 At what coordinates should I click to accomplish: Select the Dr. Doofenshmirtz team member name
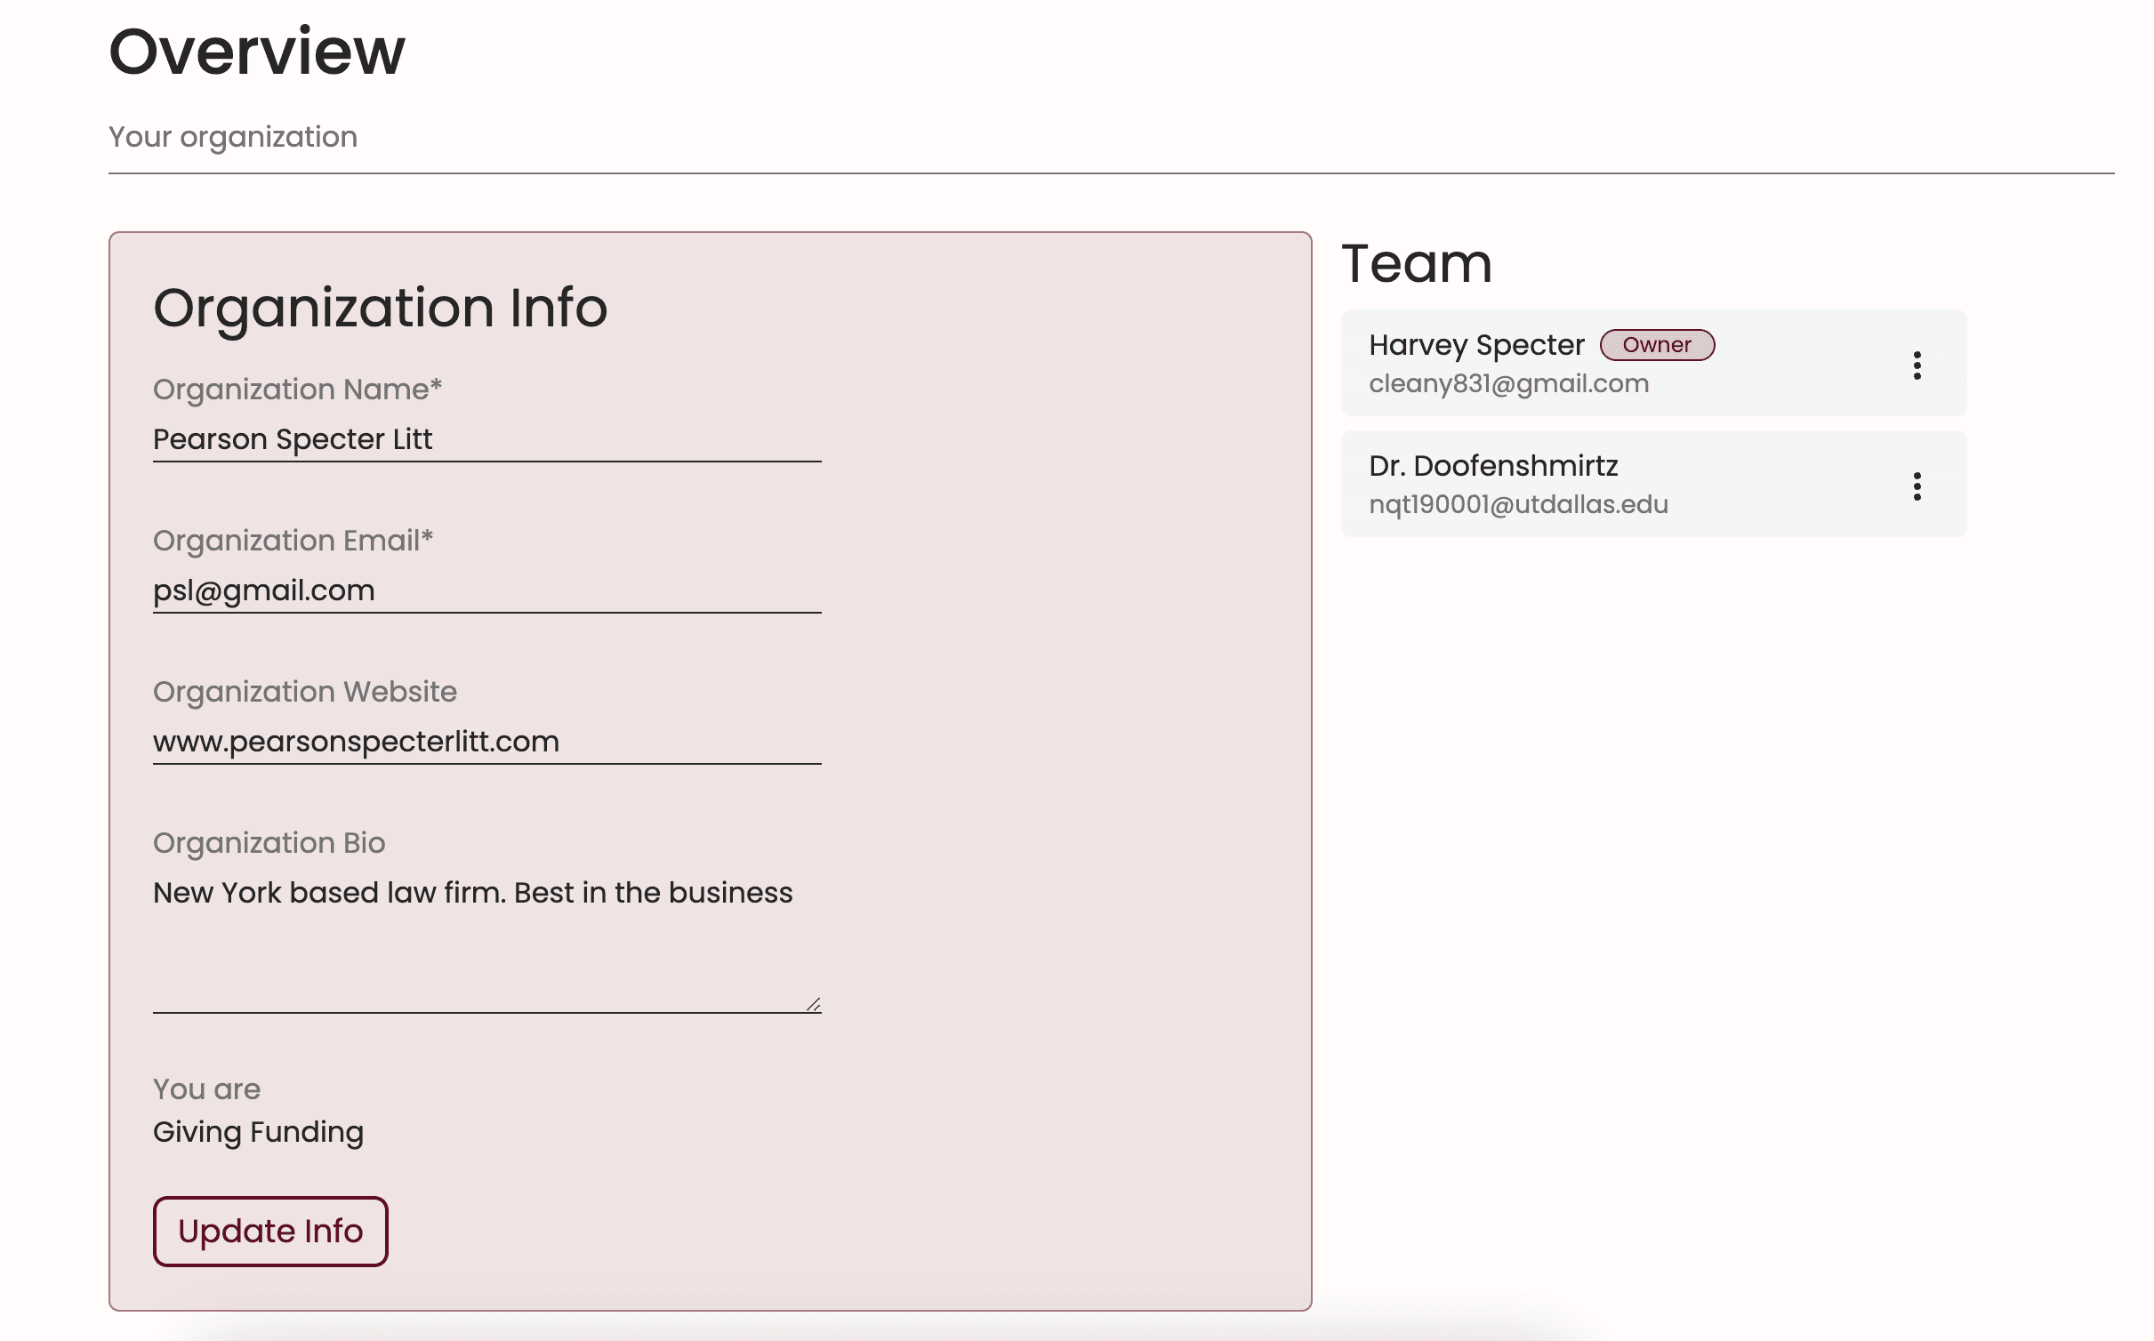[x=1493, y=466]
